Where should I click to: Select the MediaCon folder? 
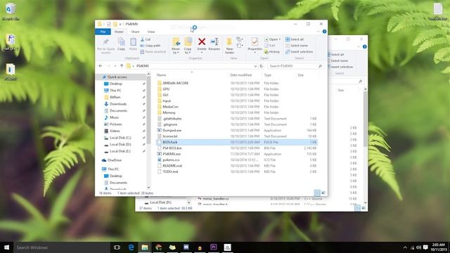tap(170, 107)
